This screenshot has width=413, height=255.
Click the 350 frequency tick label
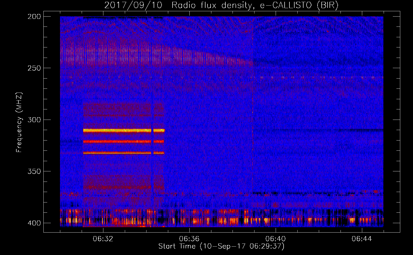34,171
